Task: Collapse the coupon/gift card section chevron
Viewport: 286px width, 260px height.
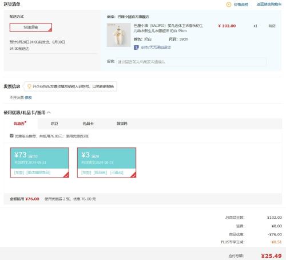Action: click(x=49, y=112)
